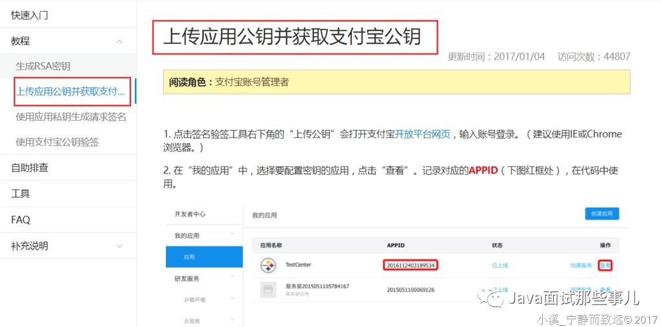Open 使用支付宝公钥验签 page
The image size is (661, 327).
point(57,142)
